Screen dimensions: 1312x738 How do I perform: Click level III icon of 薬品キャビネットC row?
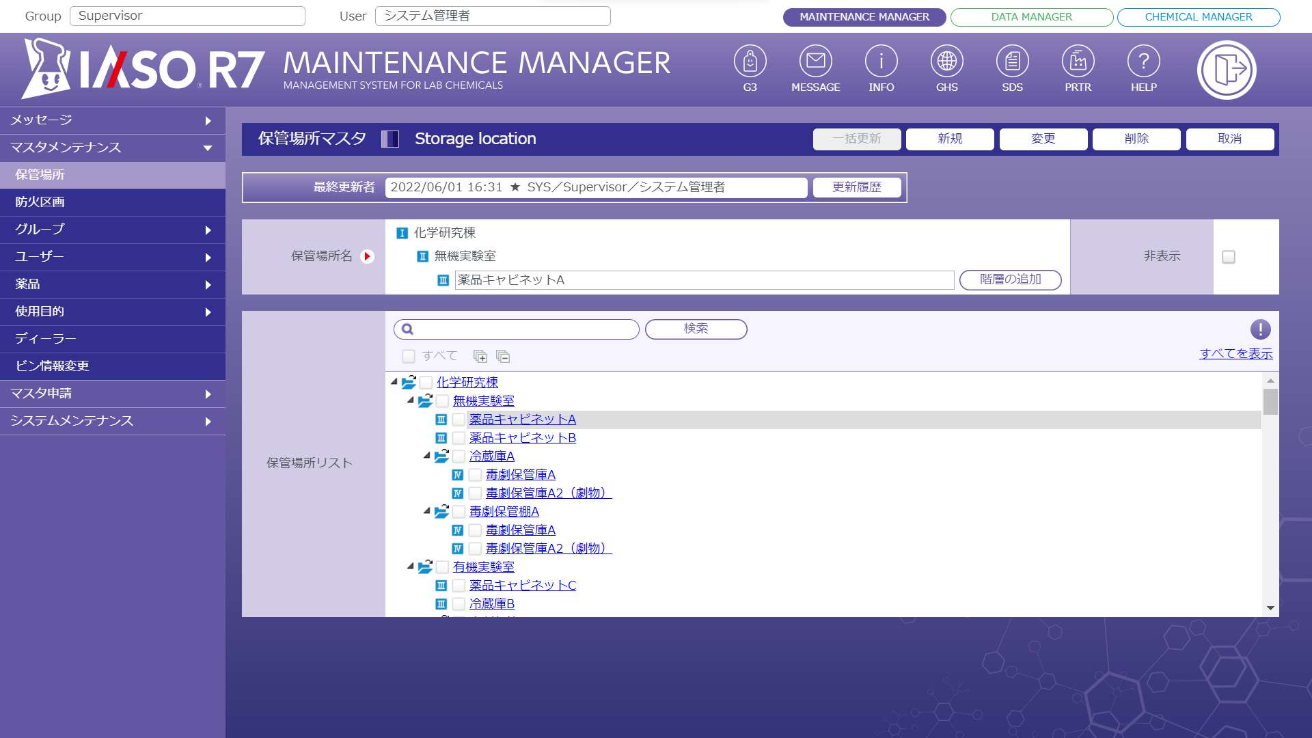441,586
